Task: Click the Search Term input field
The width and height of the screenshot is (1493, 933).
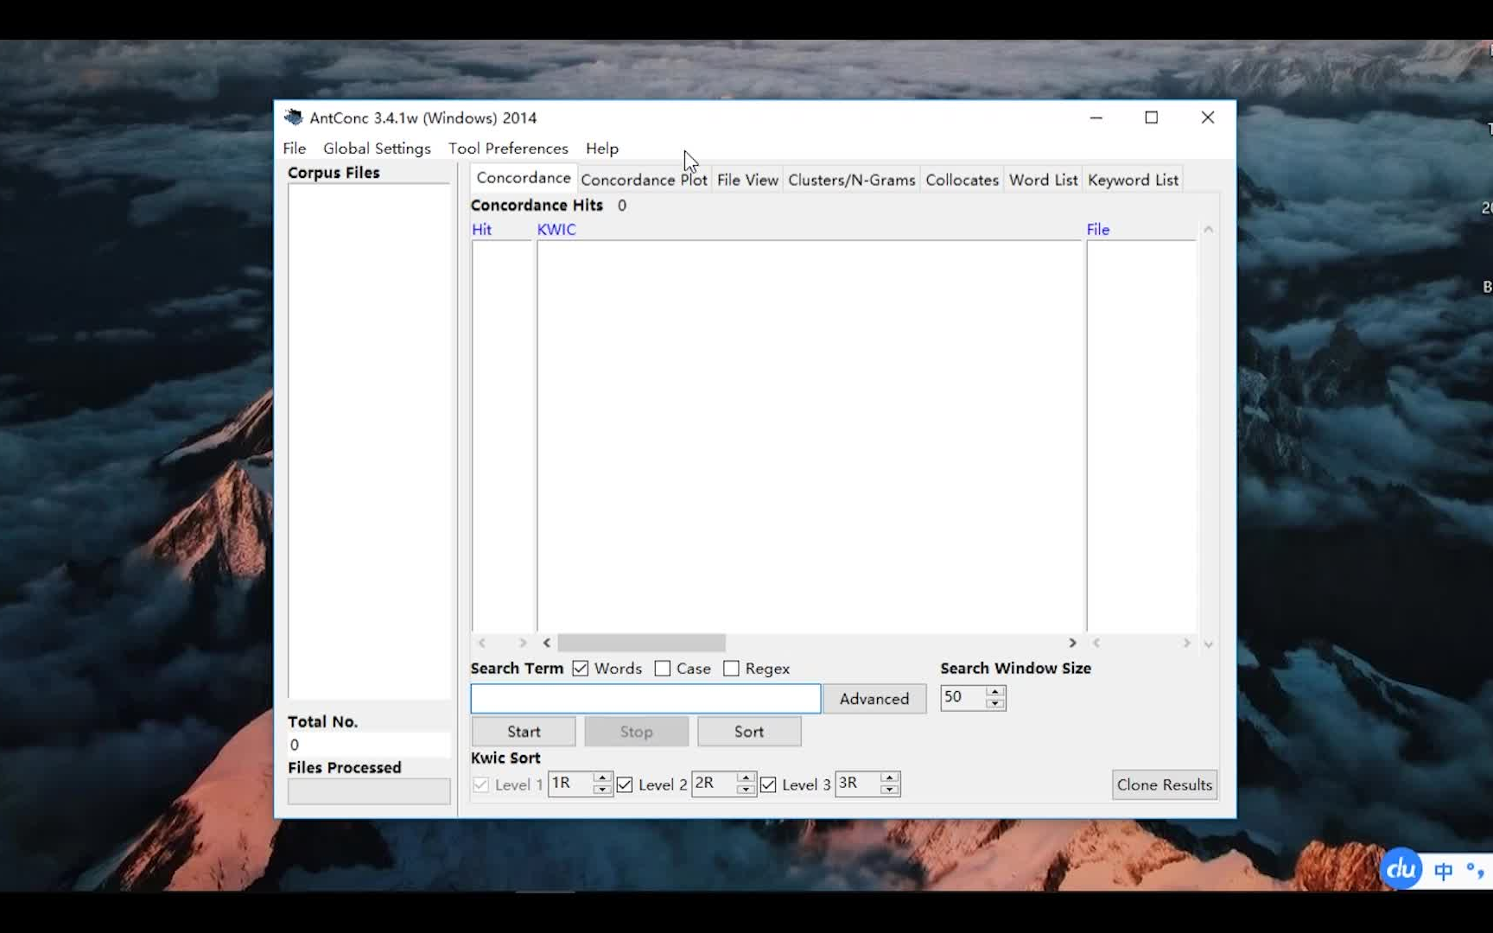Action: [645, 698]
